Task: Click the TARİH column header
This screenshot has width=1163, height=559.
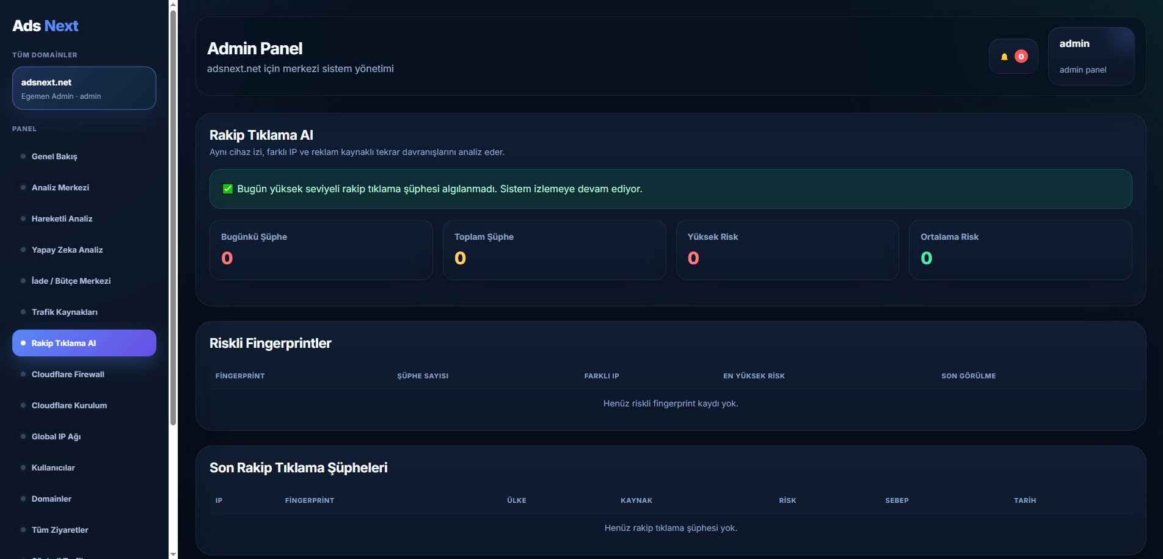Action: (1025, 500)
